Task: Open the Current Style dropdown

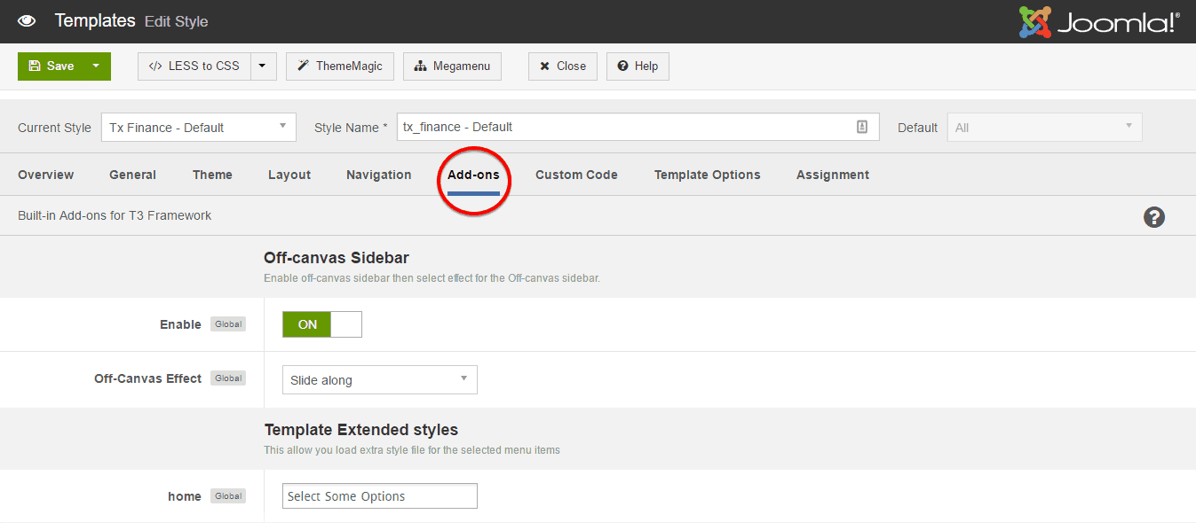Action: (x=198, y=127)
